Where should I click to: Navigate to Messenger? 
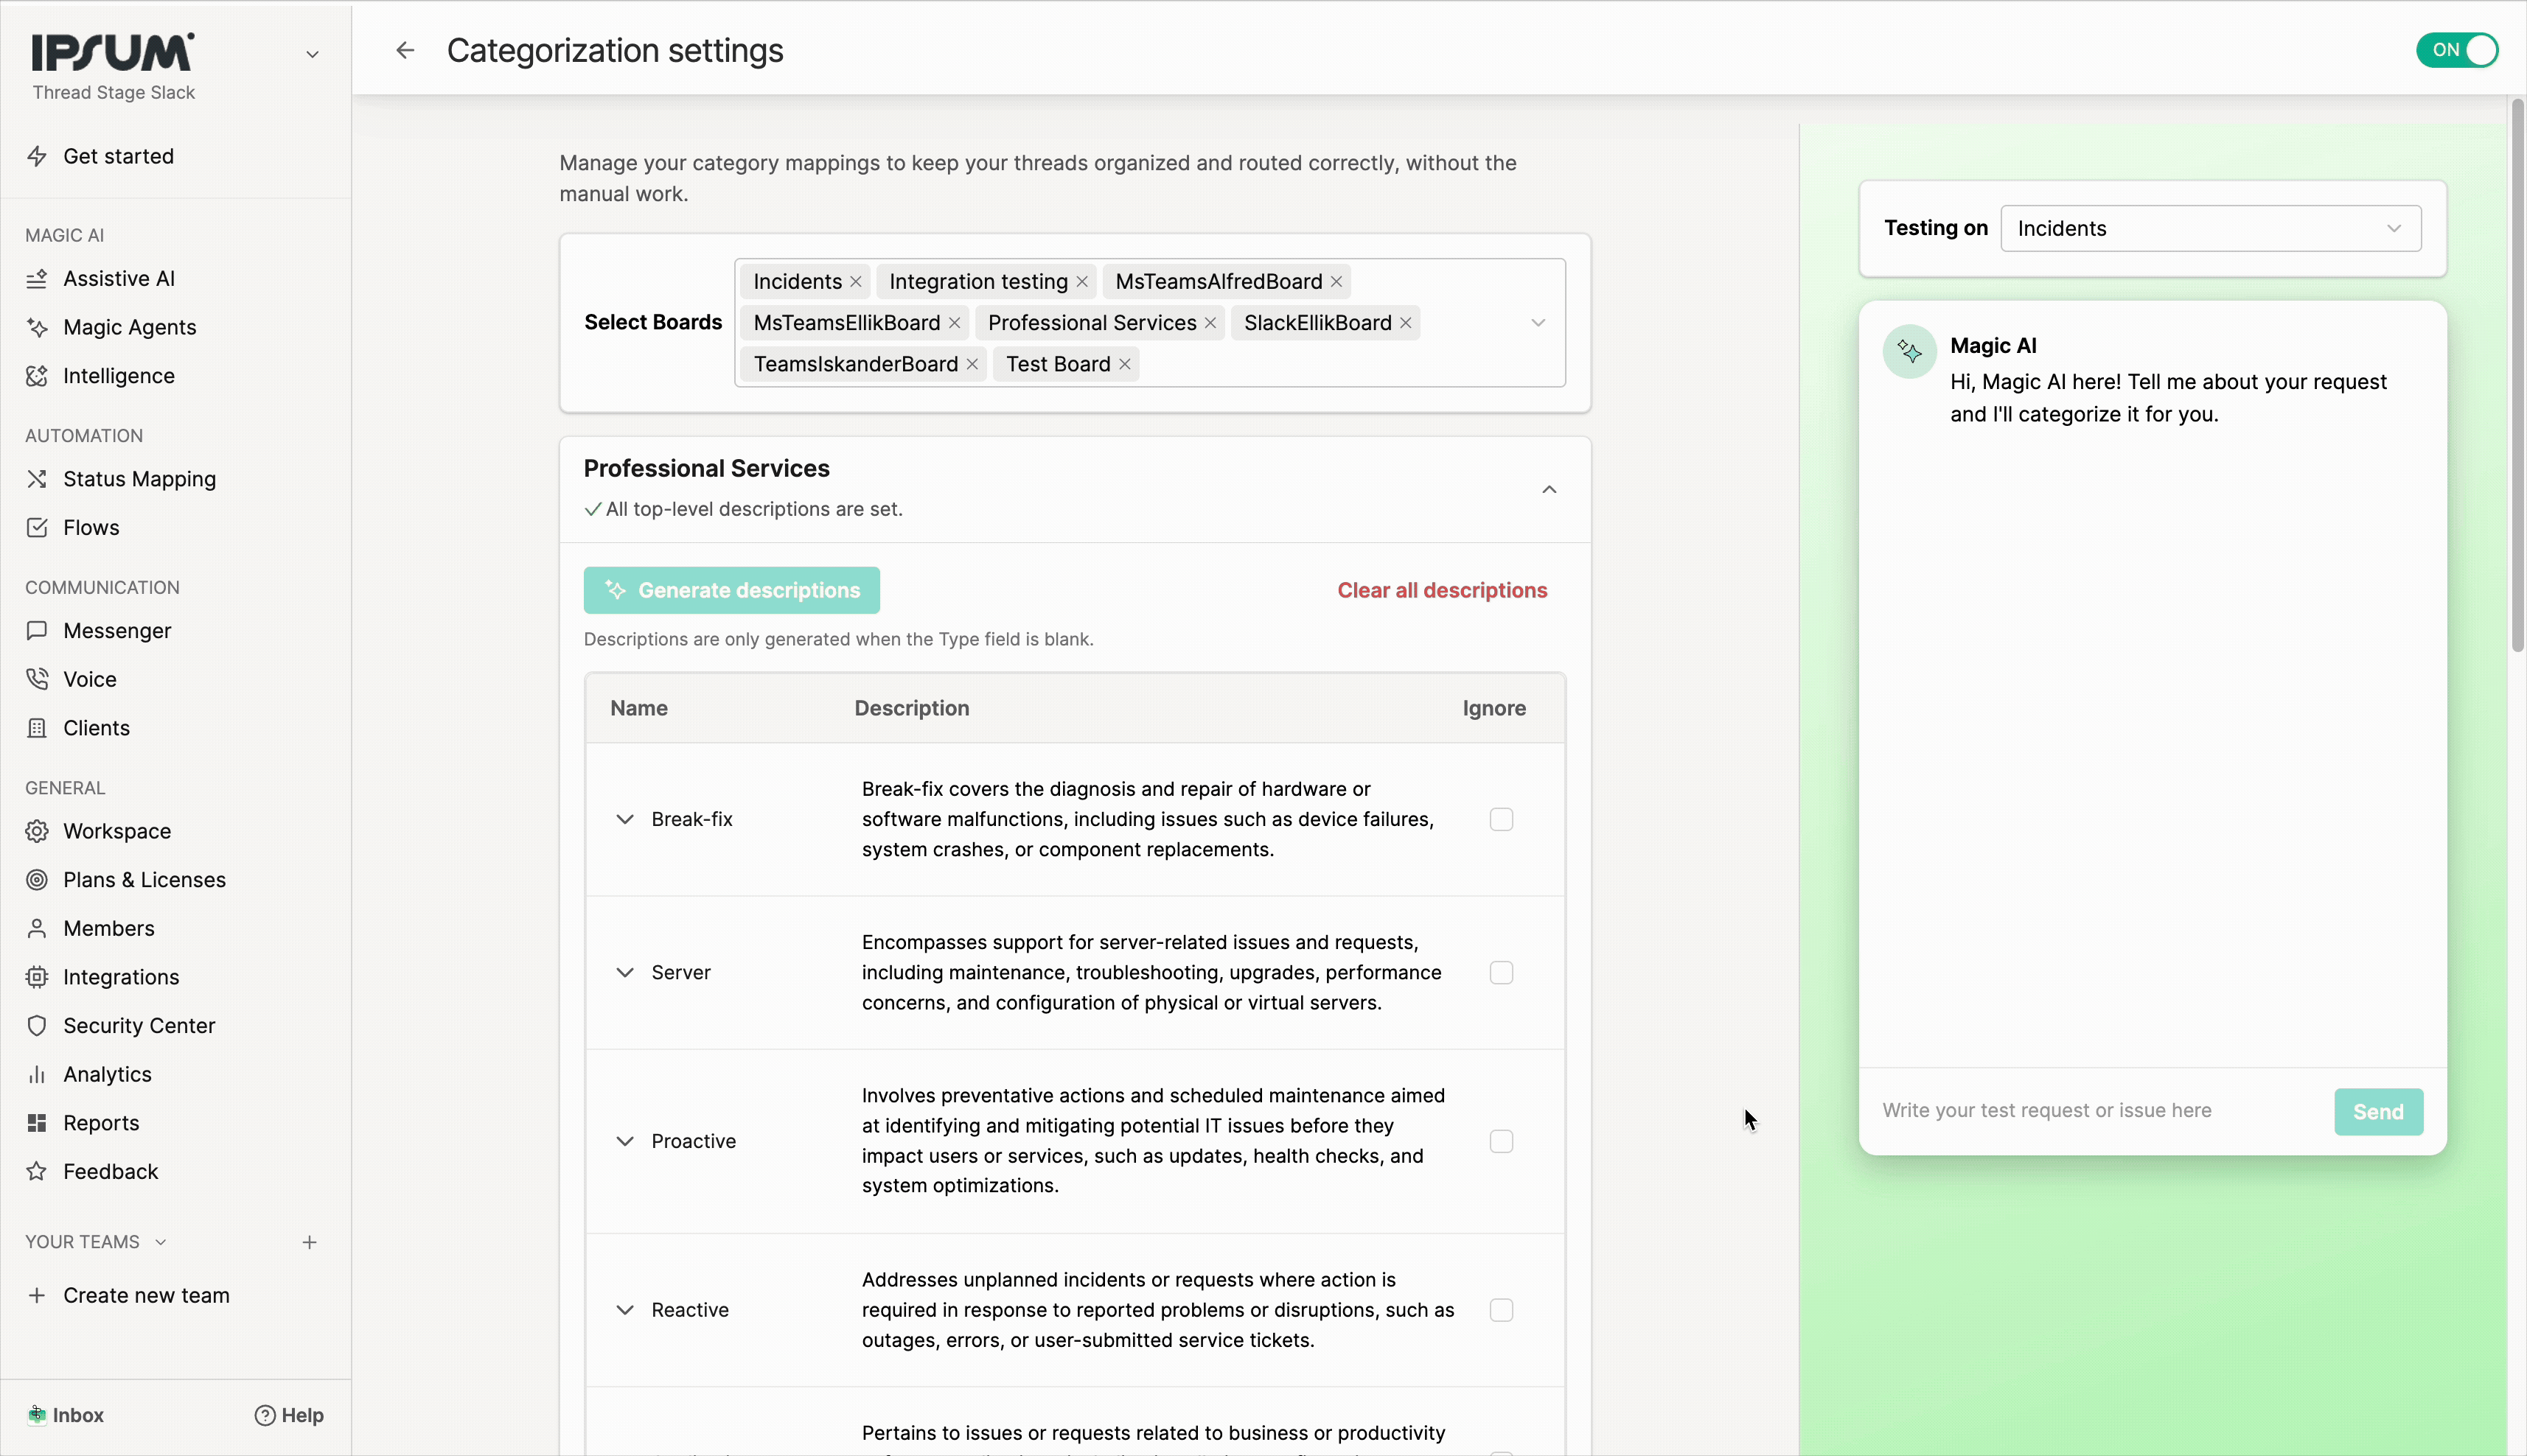117,631
